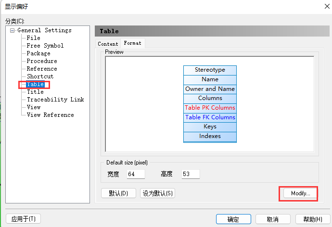Switch to the Content tab

(108, 44)
